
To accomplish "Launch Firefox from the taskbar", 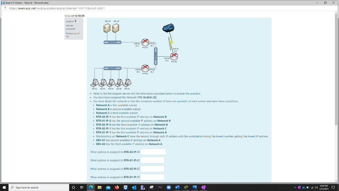I will click(117, 187).
